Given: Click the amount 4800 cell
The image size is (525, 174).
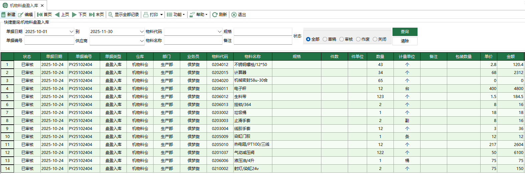Looking at the screenshot, I should (x=511, y=89).
